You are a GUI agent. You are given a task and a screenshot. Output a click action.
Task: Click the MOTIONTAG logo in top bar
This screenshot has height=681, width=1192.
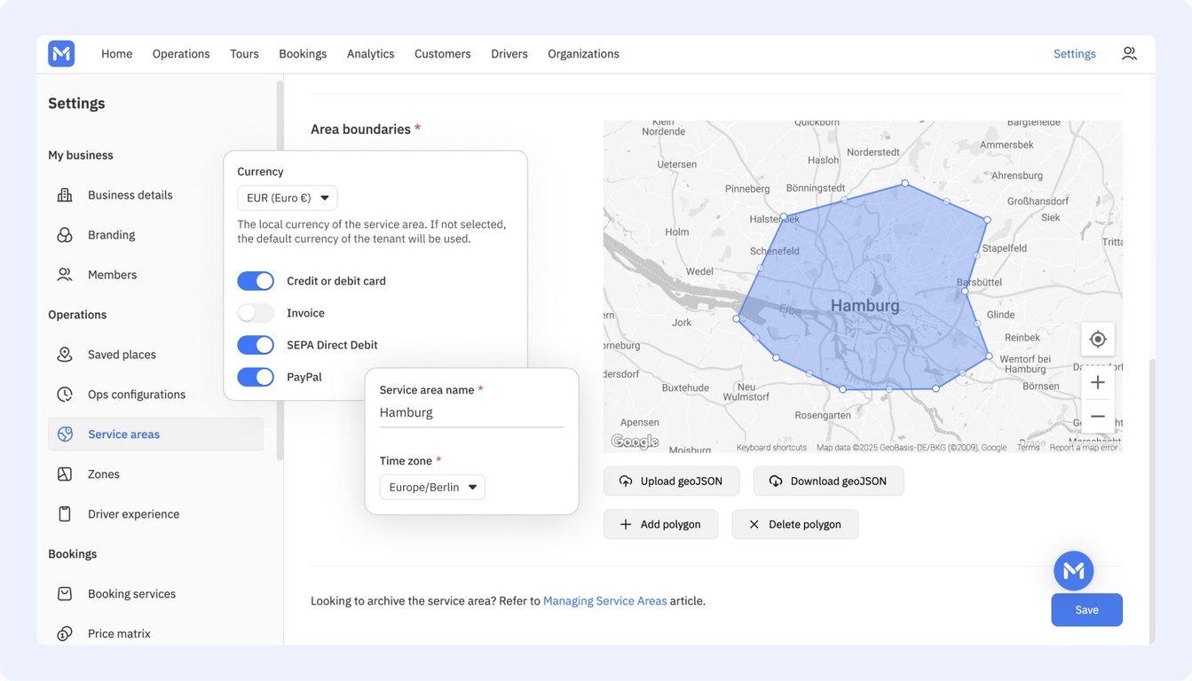pyautogui.click(x=61, y=53)
